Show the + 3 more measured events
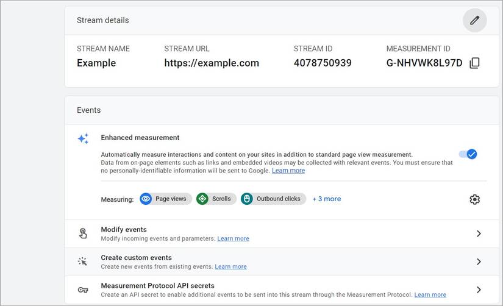The image size is (503, 306). point(327,199)
